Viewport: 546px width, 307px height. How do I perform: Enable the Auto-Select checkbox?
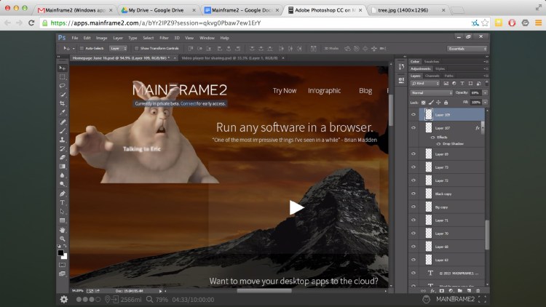pos(82,49)
